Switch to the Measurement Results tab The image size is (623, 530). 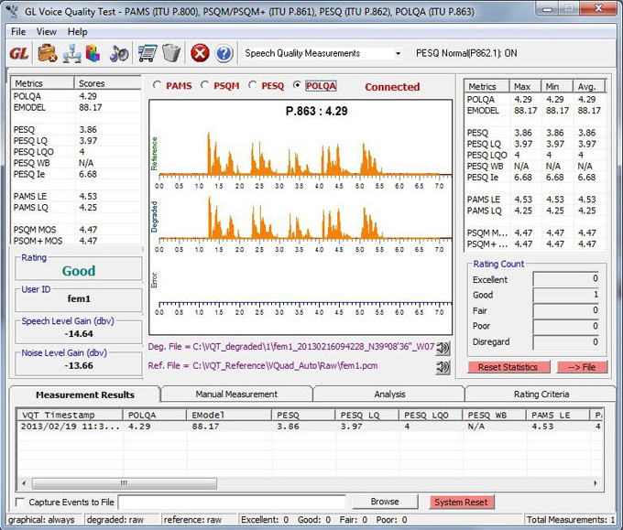click(x=85, y=395)
